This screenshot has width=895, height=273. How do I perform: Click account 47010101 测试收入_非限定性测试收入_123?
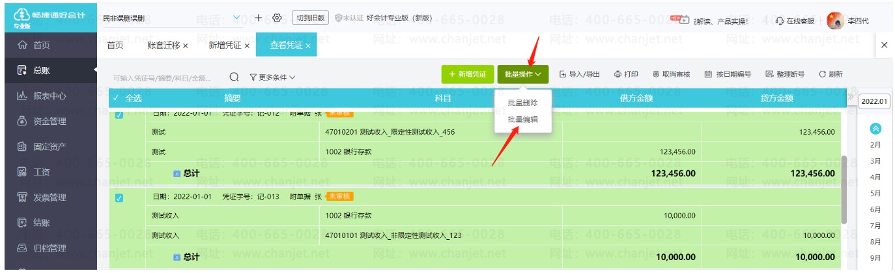394,235
